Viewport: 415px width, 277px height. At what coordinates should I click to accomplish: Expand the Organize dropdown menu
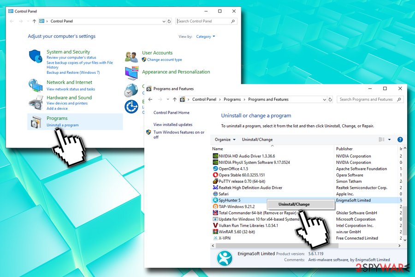225,139
